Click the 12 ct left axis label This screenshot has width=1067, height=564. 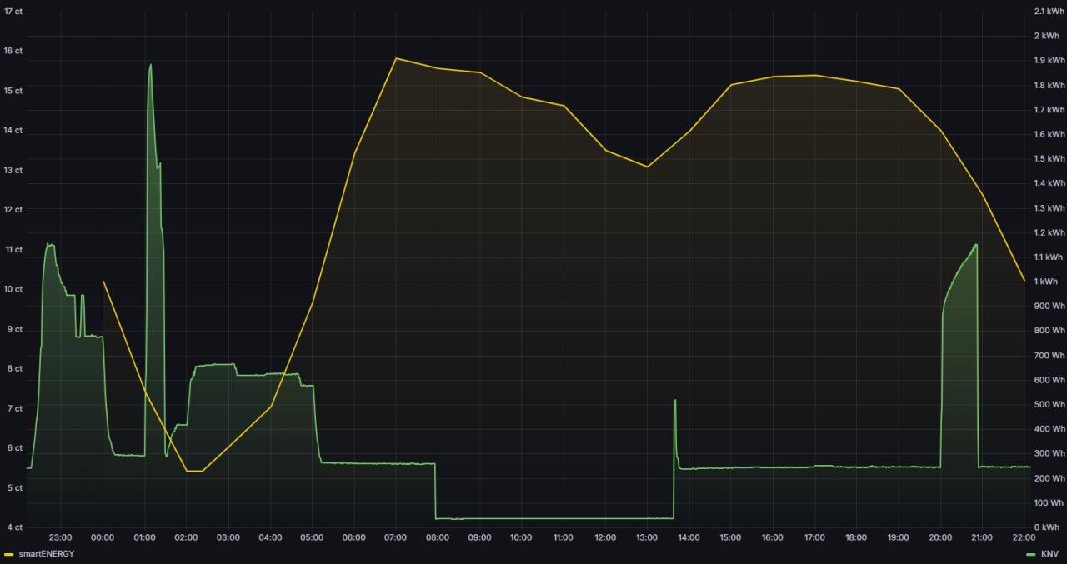[x=13, y=210]
